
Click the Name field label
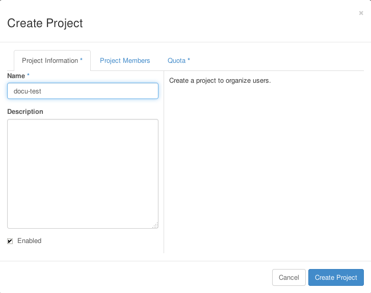[16, 76]
